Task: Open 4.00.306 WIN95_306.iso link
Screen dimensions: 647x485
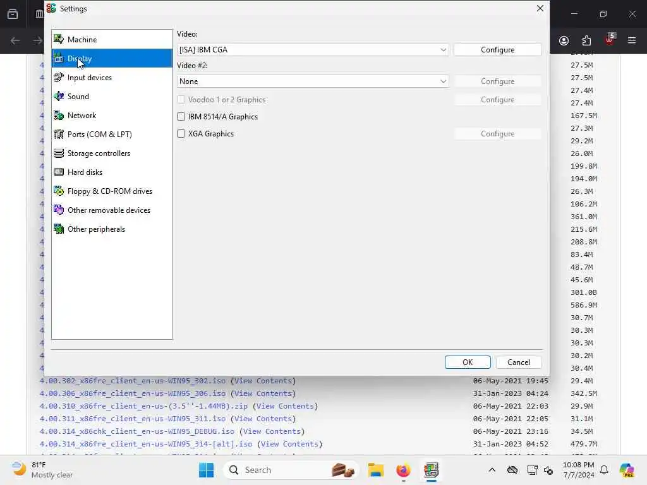Action: click(x=133, y=393)
